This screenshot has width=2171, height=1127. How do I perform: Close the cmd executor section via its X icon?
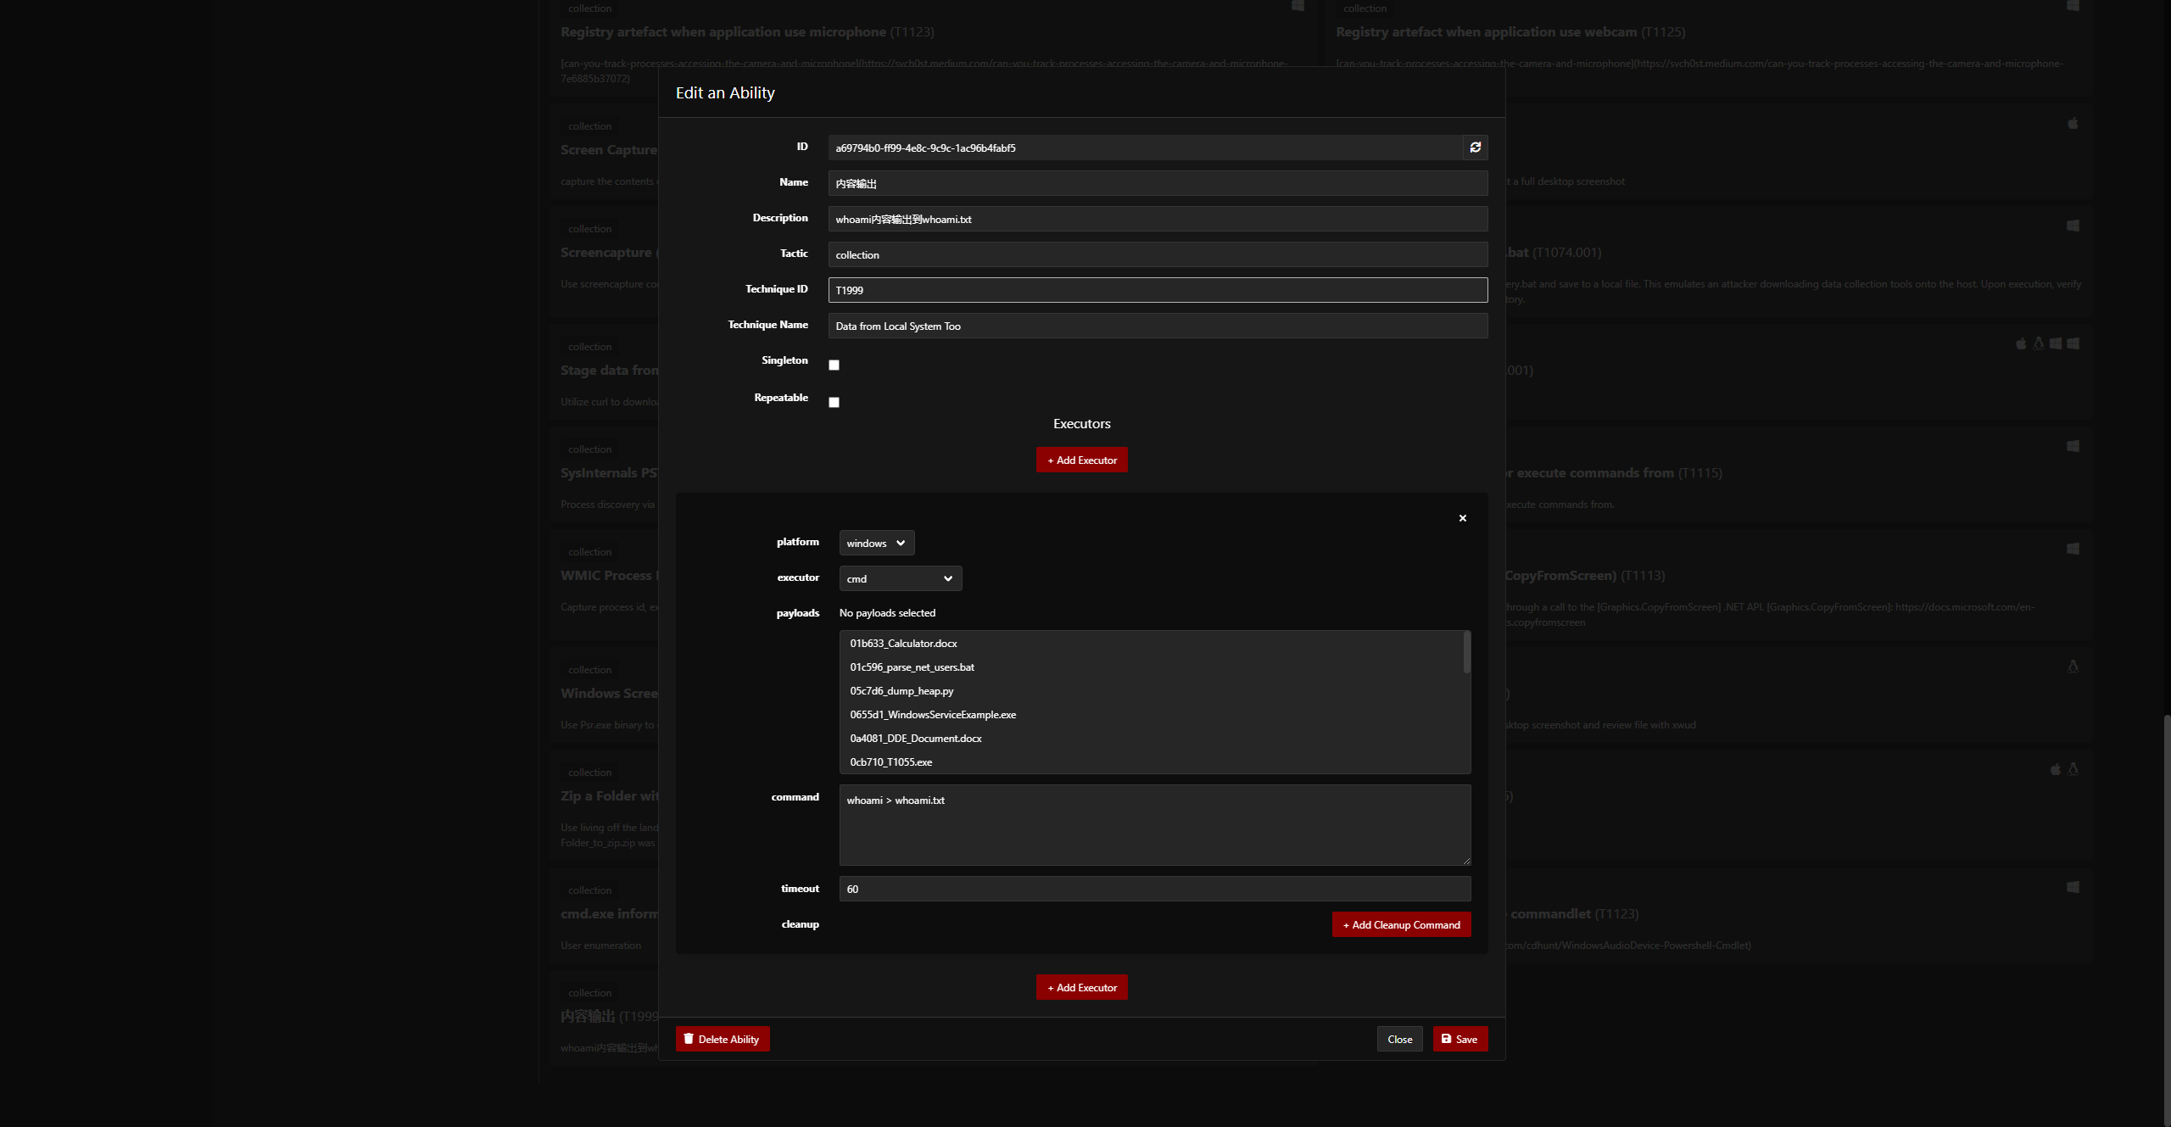(x=1462, y=517)
